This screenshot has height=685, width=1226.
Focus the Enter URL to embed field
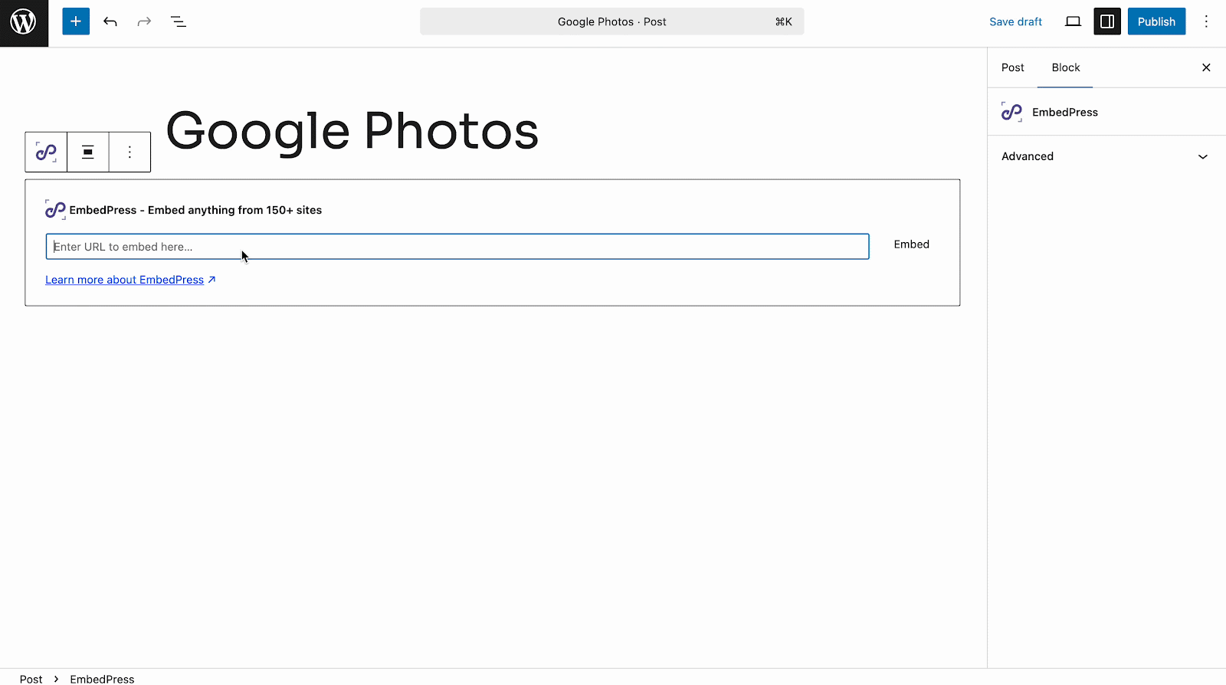[457, 247]
